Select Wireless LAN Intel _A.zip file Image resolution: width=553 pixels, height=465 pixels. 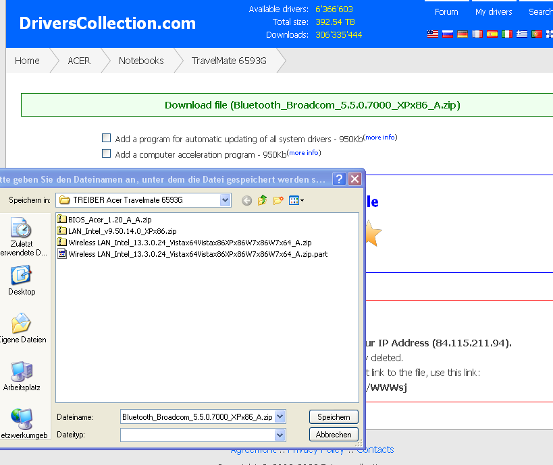tap(184, 243)
